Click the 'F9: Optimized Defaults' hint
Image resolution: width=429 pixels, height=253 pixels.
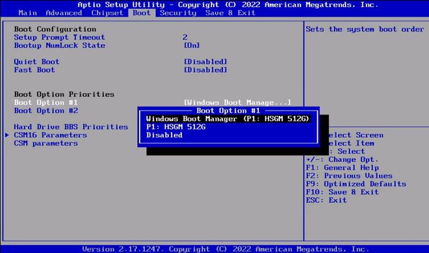click(356, 184)
